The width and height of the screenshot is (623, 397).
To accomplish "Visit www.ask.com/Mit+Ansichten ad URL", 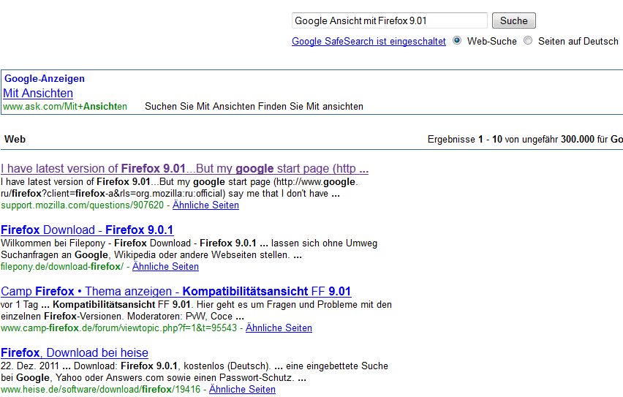I will (65, 107).
